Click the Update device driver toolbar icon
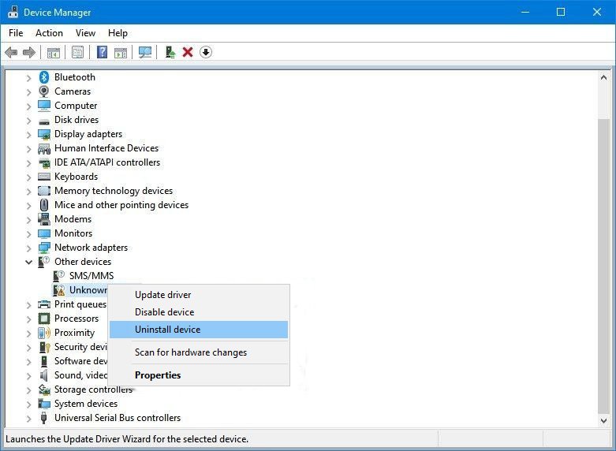This screenshot has width=616, height=451. pos(170,52)
